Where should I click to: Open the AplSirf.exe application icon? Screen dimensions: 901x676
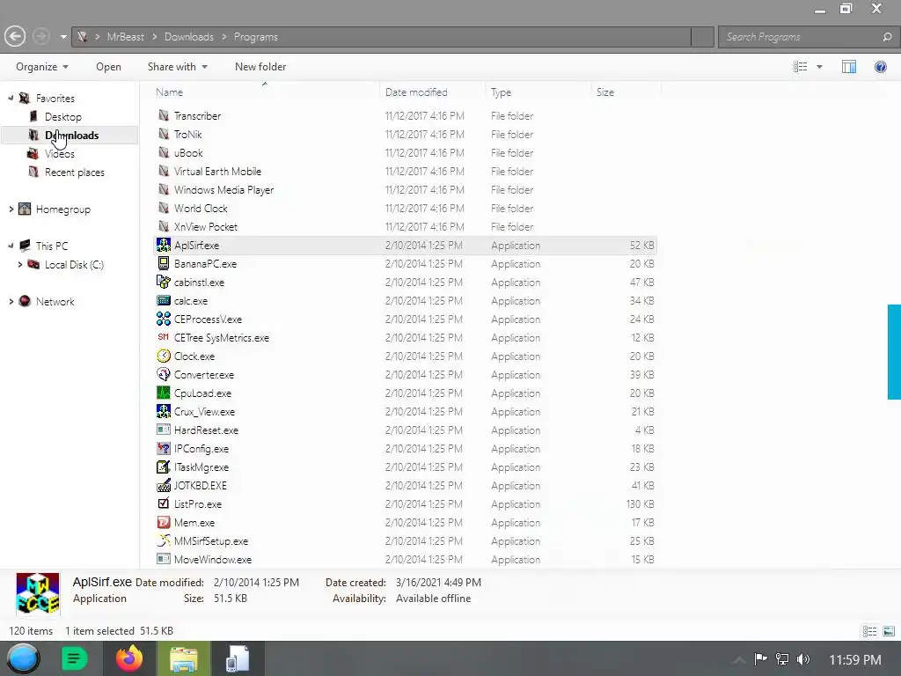pyautogui.click(x=163, y=246)
